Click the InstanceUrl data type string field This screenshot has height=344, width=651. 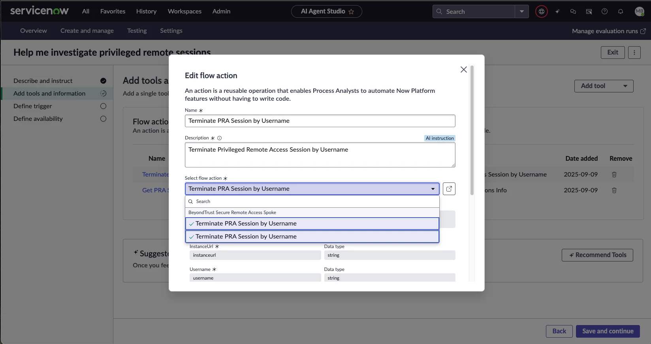(x=389, y=255)
